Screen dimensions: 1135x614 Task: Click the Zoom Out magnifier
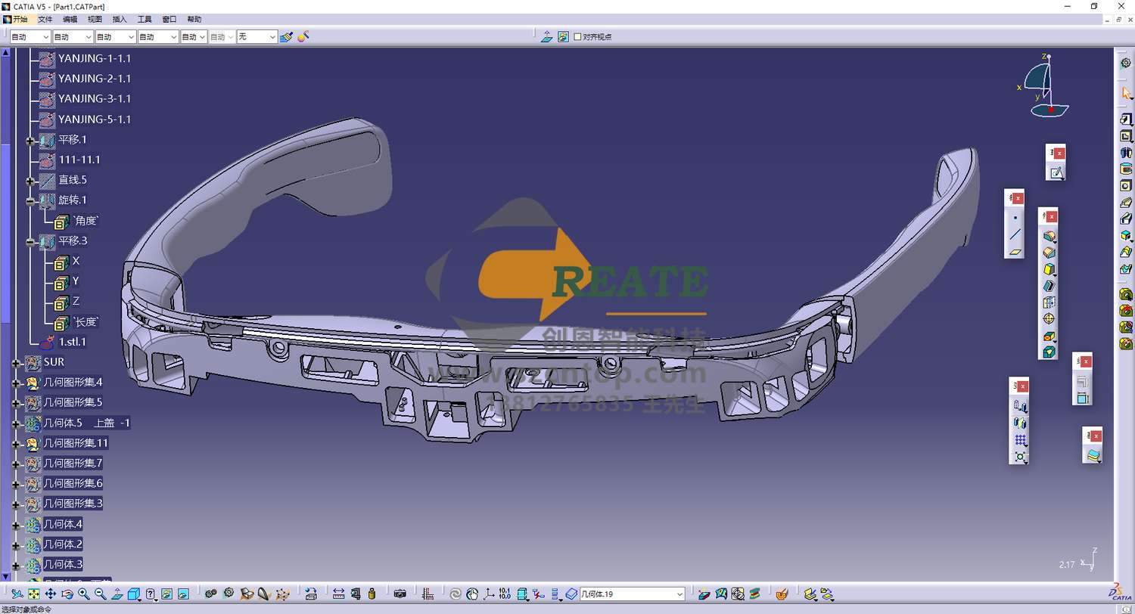101,594
